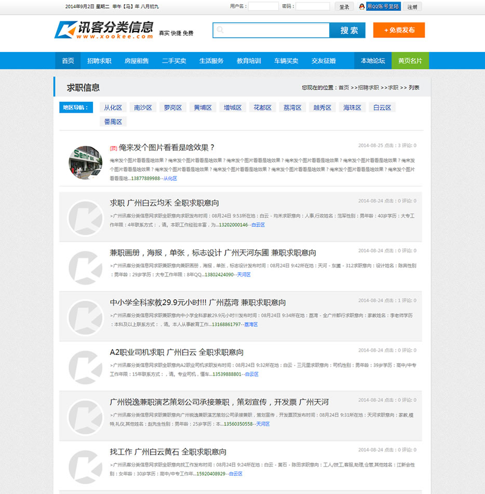Viewport: 485px width, 494px height.
Task: Click the 求职信息 section heading
Action: point(83,88)
